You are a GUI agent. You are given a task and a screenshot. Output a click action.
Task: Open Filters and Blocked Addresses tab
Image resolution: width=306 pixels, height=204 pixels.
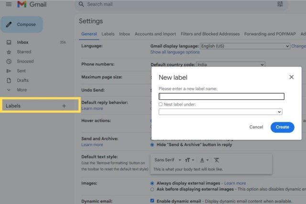210,34
